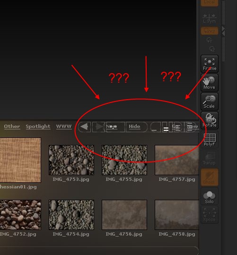Select the Z-axis rotation icon
237x255 pixels.
coord(212,49)
